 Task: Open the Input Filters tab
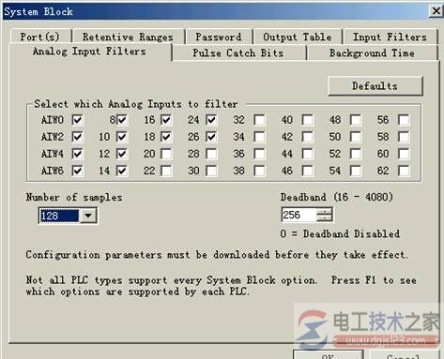[x=390, y=37]
